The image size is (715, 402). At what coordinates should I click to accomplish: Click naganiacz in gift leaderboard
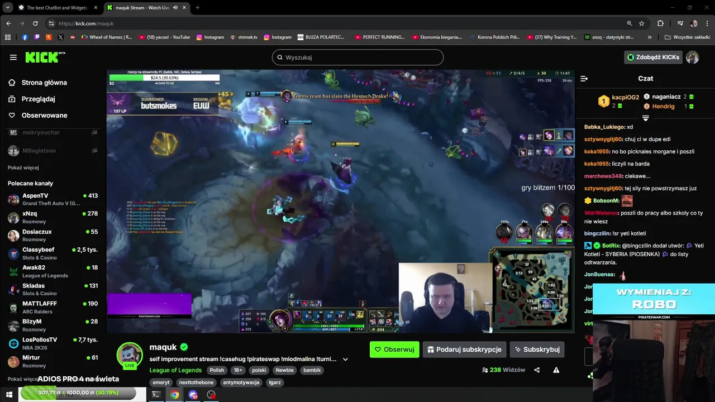click(669, 97)
